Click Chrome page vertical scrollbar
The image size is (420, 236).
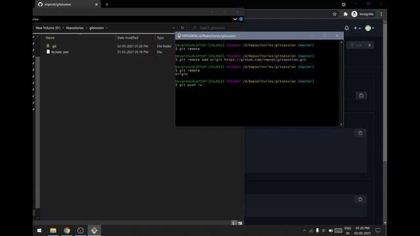(x=385, y=92)
